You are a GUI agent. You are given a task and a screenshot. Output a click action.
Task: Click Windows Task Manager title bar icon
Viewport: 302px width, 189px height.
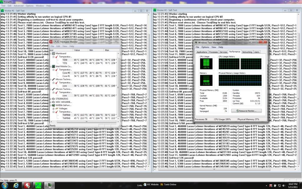pos(196,43)
